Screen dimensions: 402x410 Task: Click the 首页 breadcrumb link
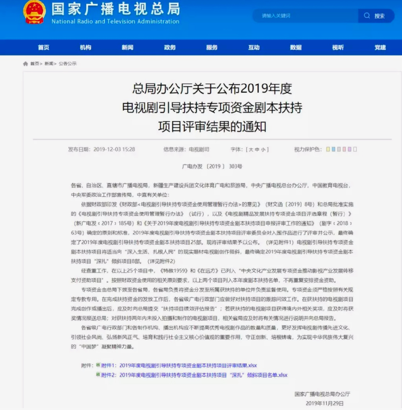click(35, 64)
